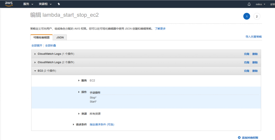
Task: Click the 了解更多 link
Action: point(160,29)
